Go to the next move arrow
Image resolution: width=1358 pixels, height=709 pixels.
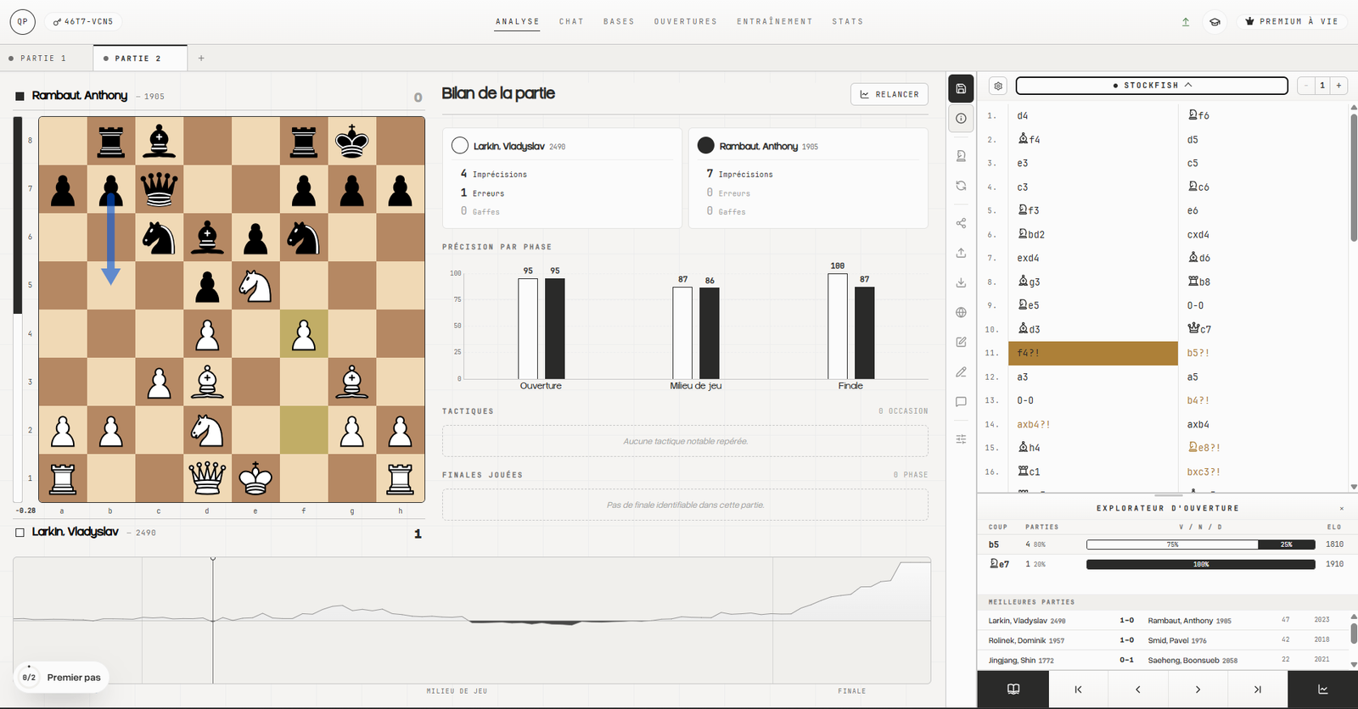point(1198,689)
